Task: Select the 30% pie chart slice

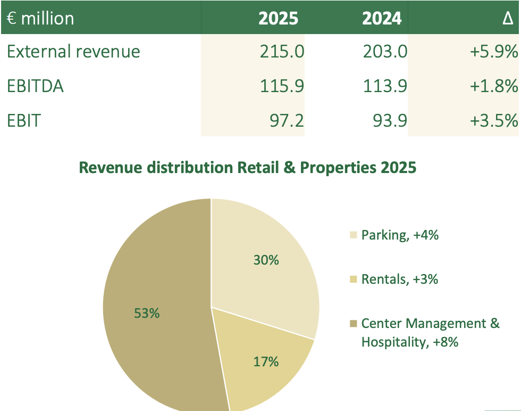Action: [x=266, y=261]
